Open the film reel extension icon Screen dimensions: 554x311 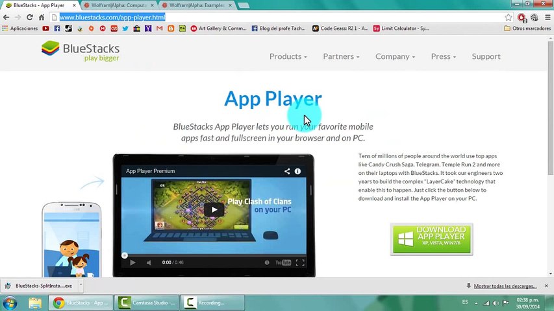[535, 17]
